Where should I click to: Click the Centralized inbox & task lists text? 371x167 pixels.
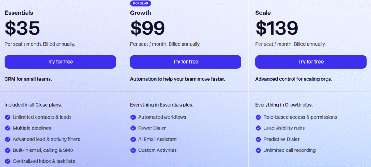click(x=44, y=161)
